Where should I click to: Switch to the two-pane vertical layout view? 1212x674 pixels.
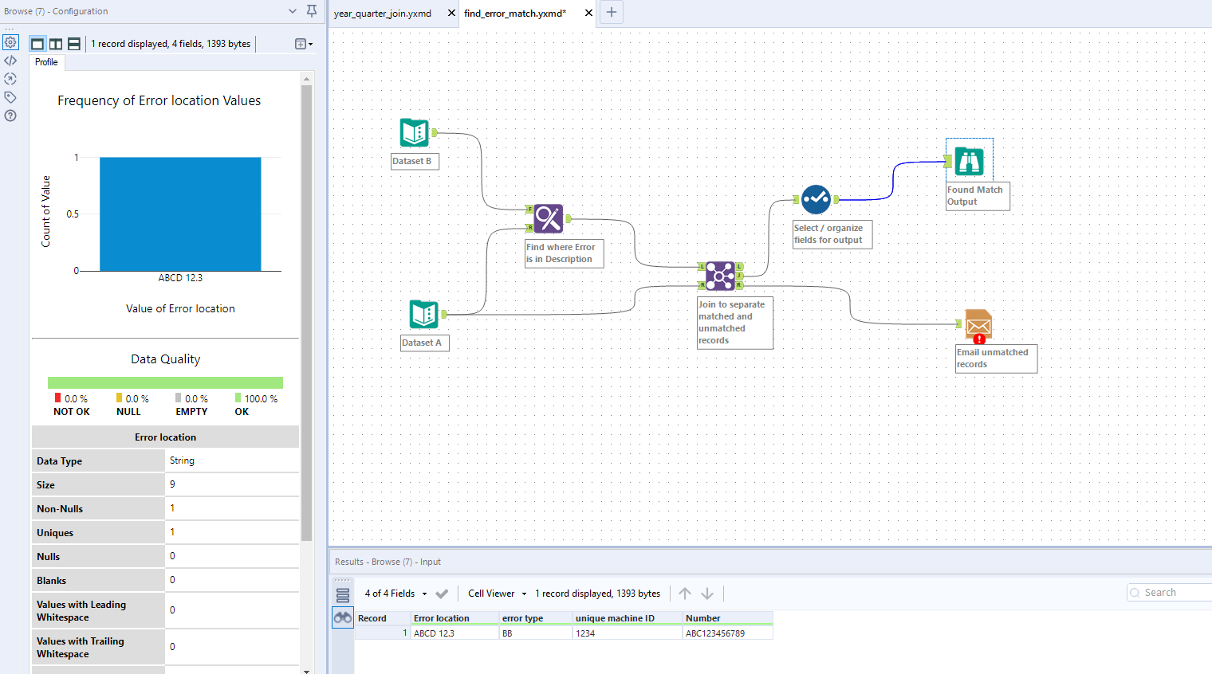click(x=56, y=43)
